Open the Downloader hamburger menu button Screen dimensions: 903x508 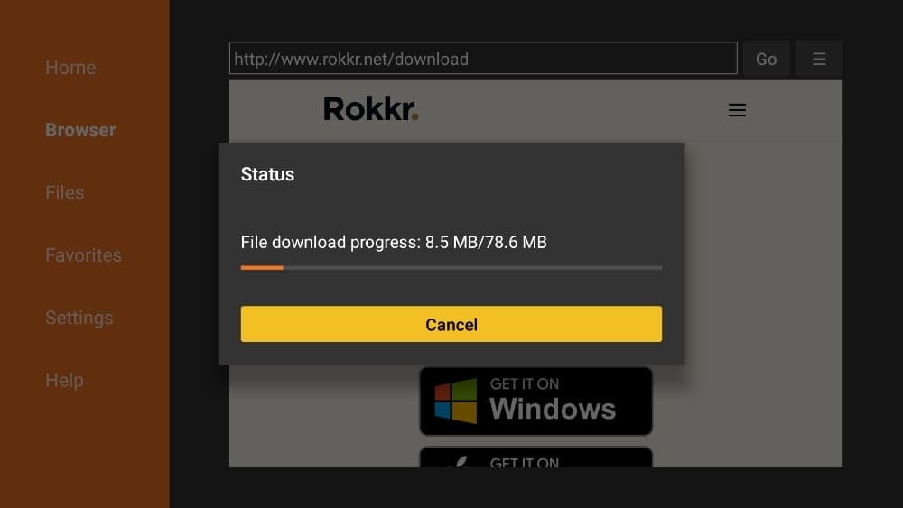point(819,59)
